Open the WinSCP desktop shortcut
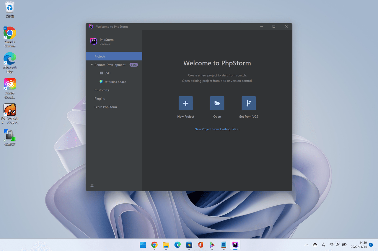378x251 pixels. point(10,136)
